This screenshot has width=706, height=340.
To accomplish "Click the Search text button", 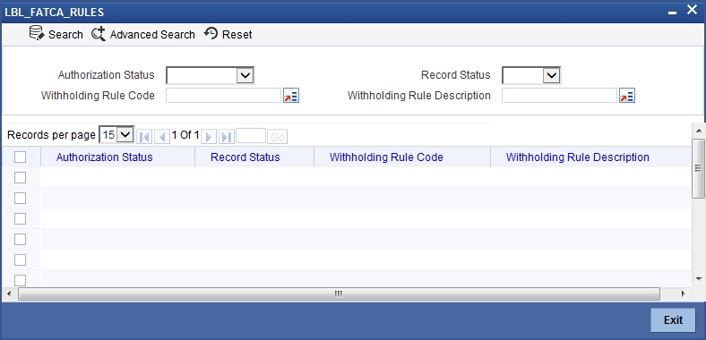I will (x=65, y=35).
